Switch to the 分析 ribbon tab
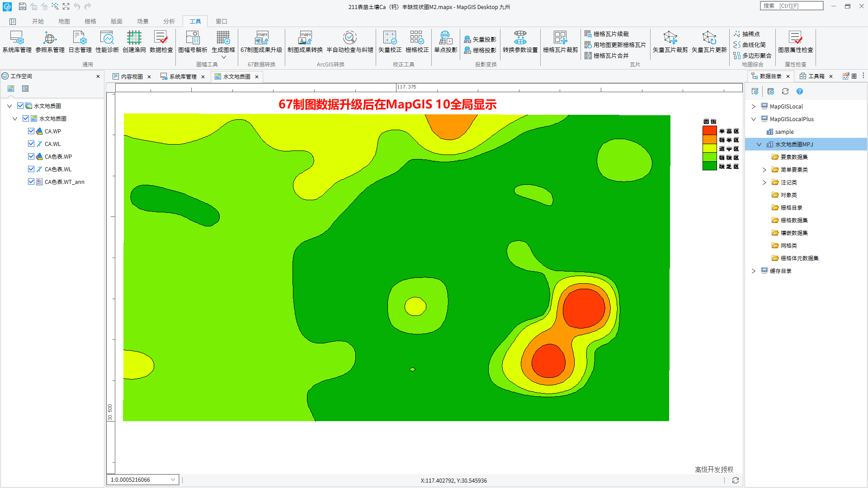Image resolution: width=868 pixels, height=488 pixels. pos(169,21)
